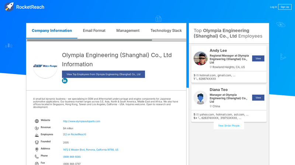Click View button for Diana Teo
This screenshot has height=165, width=295.
pyautogui.click(x=258, y=98)
